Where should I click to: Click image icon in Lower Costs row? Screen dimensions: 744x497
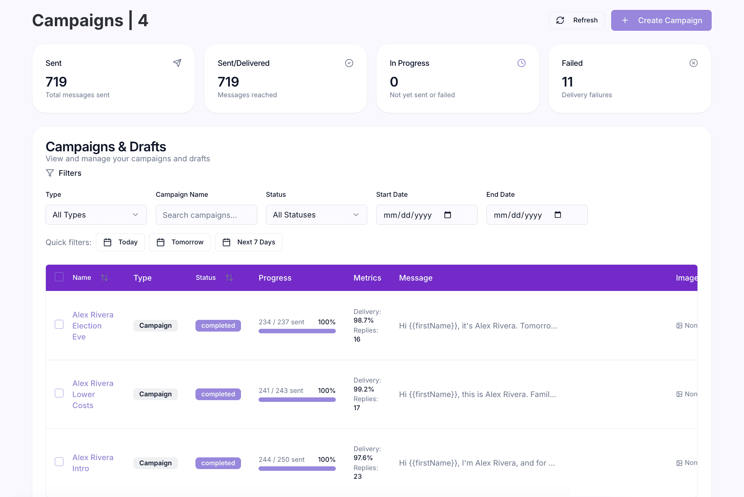pyautogui.click(x=679, y=394)
